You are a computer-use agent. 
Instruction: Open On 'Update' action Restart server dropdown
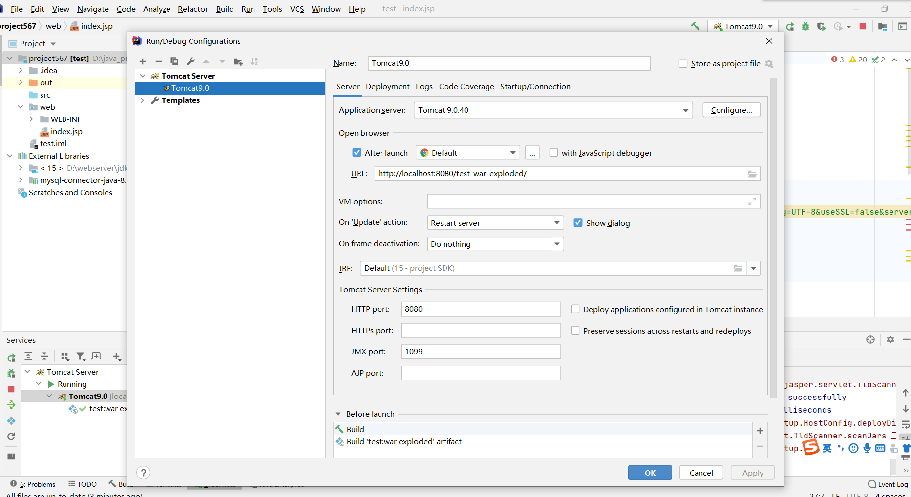[x=495, y=223]
